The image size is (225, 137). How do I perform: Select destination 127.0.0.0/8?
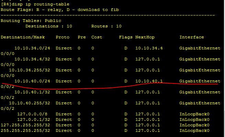32,114
